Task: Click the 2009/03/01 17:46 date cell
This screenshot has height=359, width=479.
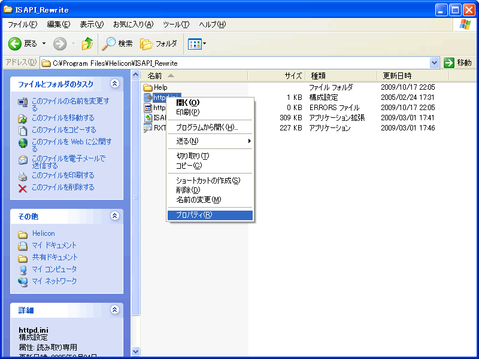Action: (408, 128)
